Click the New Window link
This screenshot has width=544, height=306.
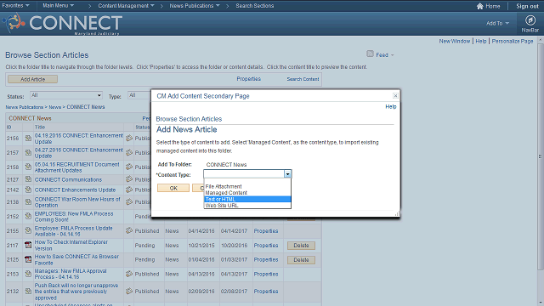click(455, 42)
